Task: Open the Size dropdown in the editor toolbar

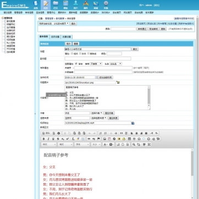Action: 96,145
